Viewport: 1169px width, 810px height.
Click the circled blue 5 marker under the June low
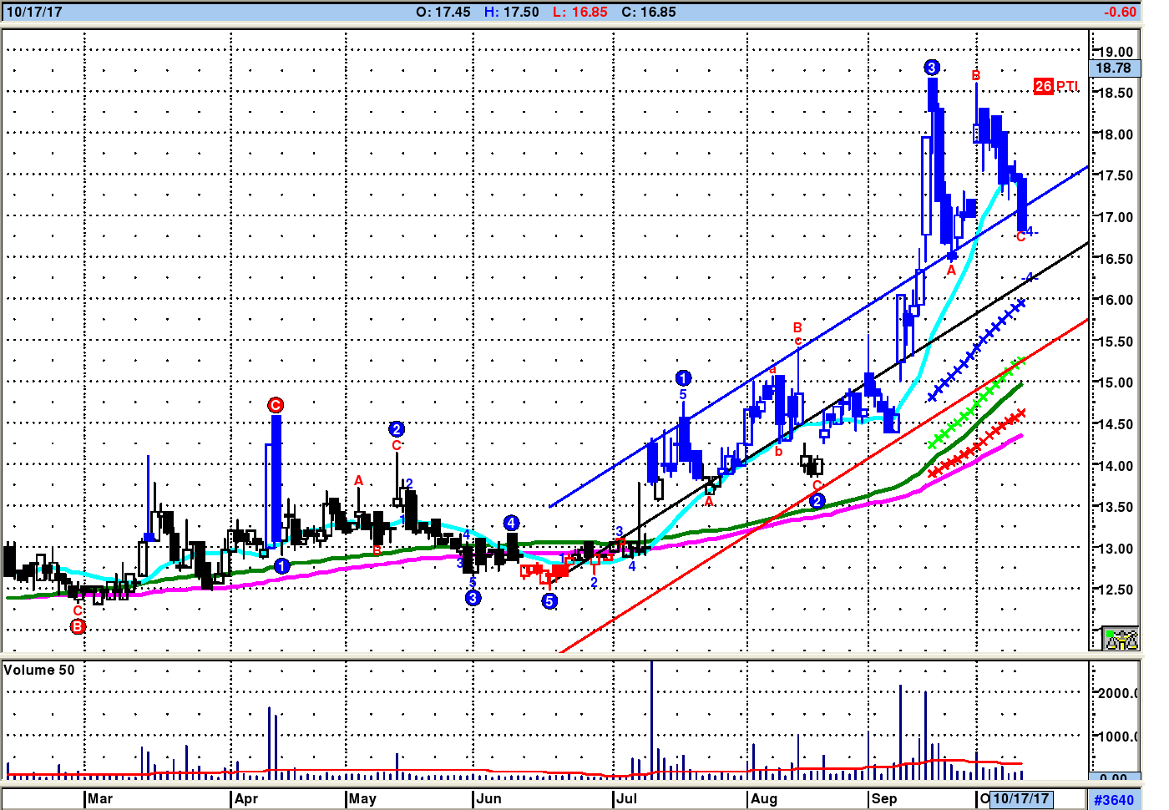pos(549,601)
